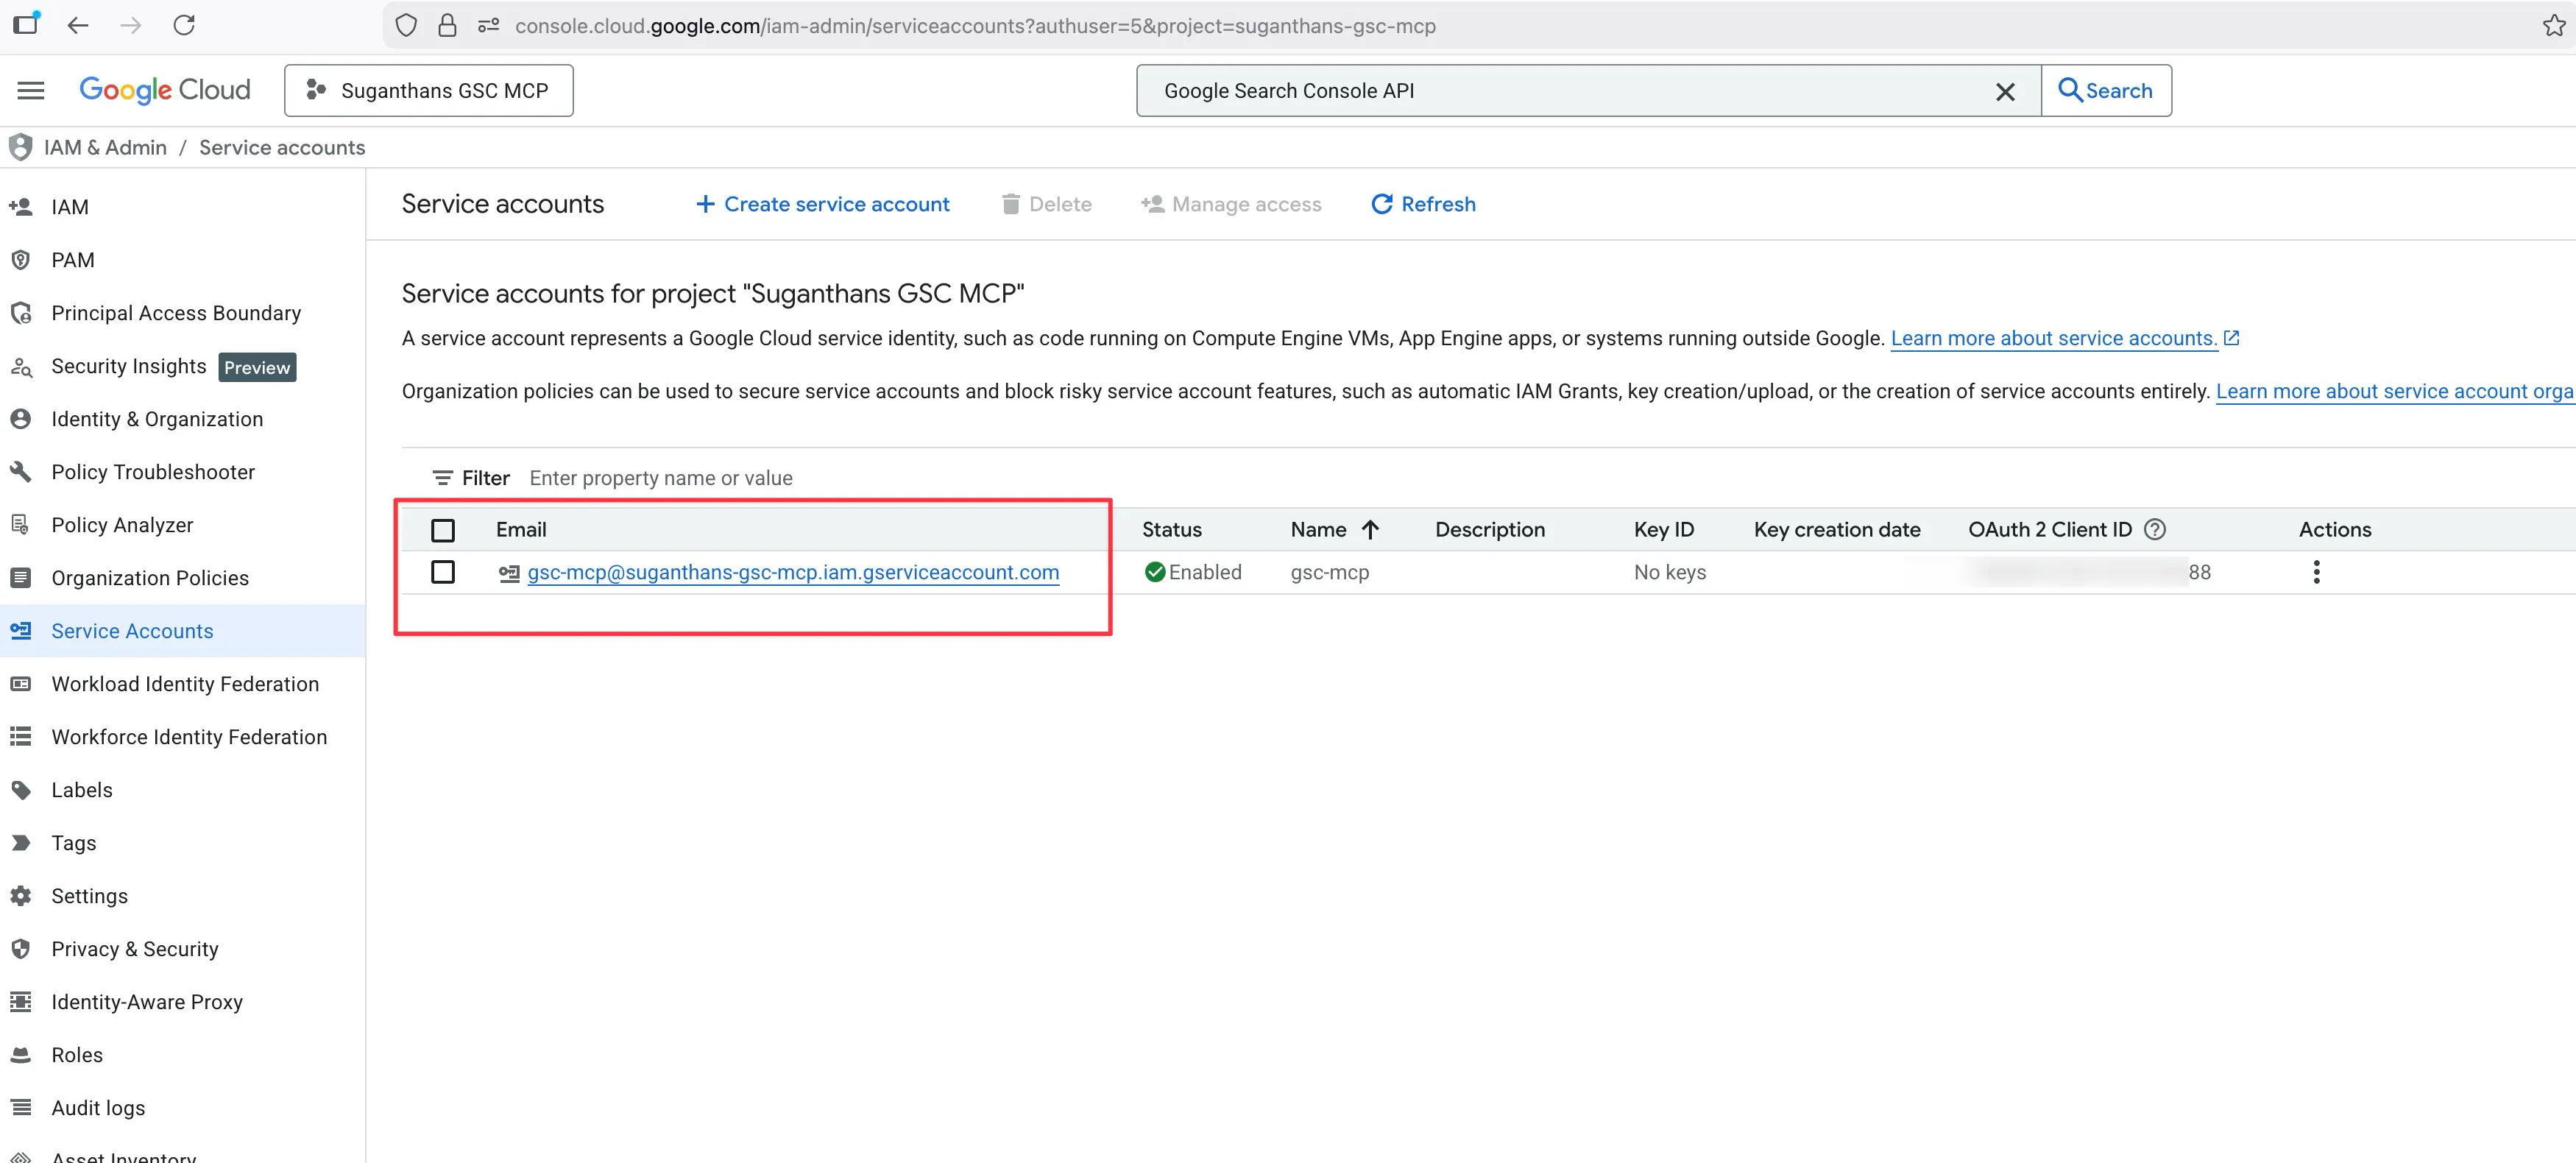
Task: Check the select-all Email header checkbox
Action: pos(443,530)
